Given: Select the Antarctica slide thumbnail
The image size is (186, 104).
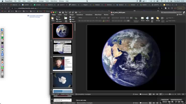Looking at the screenshot, I should point(63,80).
